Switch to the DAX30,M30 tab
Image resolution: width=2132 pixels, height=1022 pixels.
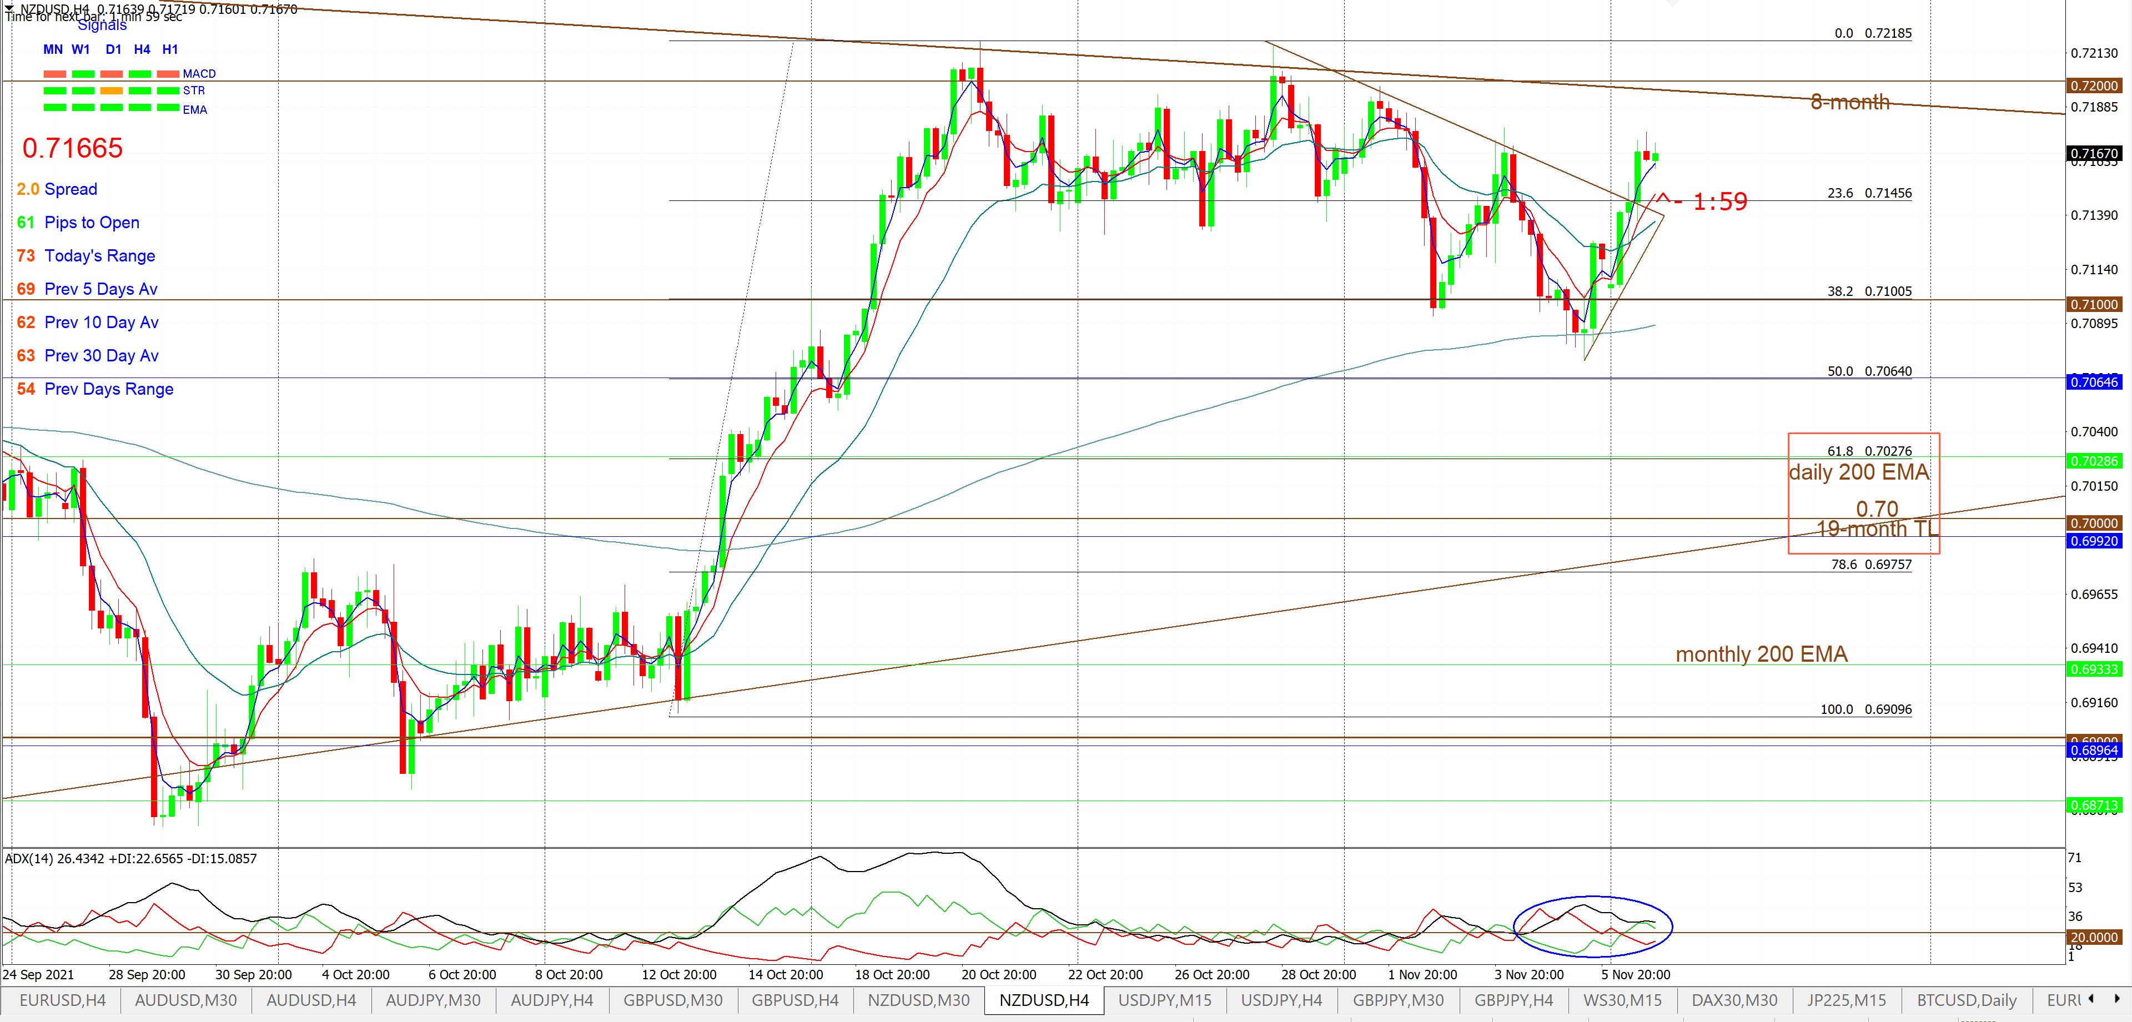pos(1734,1000)
